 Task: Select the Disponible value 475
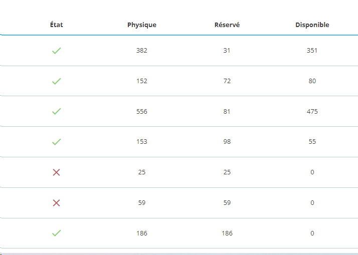[x=312, y=112]
